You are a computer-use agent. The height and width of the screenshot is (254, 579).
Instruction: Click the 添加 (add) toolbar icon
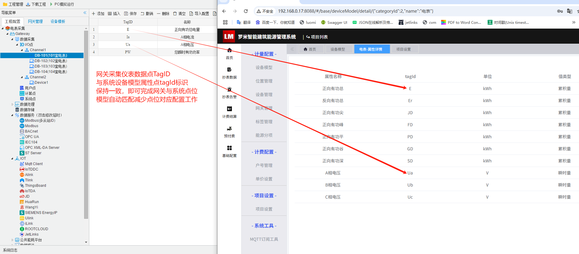point(93,14)
